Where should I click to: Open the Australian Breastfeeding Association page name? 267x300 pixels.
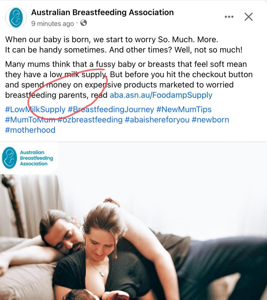(102, 12)
